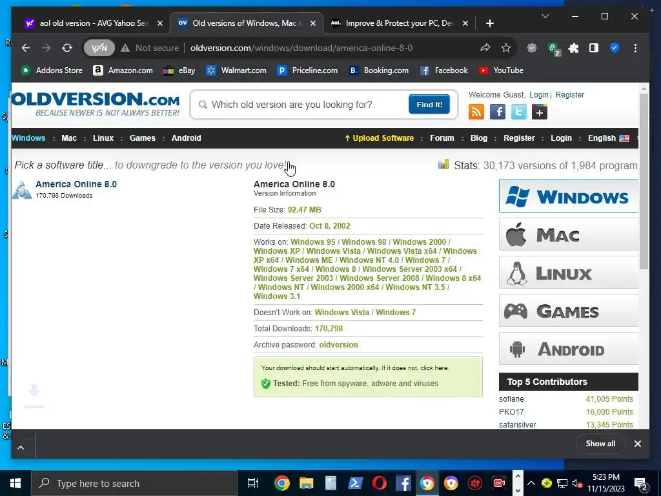Click Login link next to Welcome Guest
The height and width of the screenshot is (496, 661).
539,95
